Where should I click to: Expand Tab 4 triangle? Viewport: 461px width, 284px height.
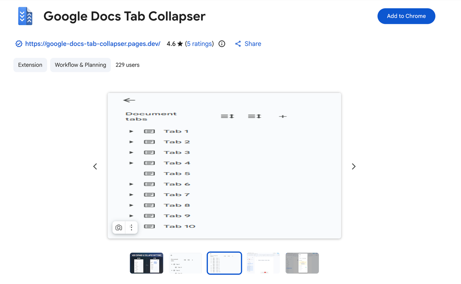click(131, 163)
